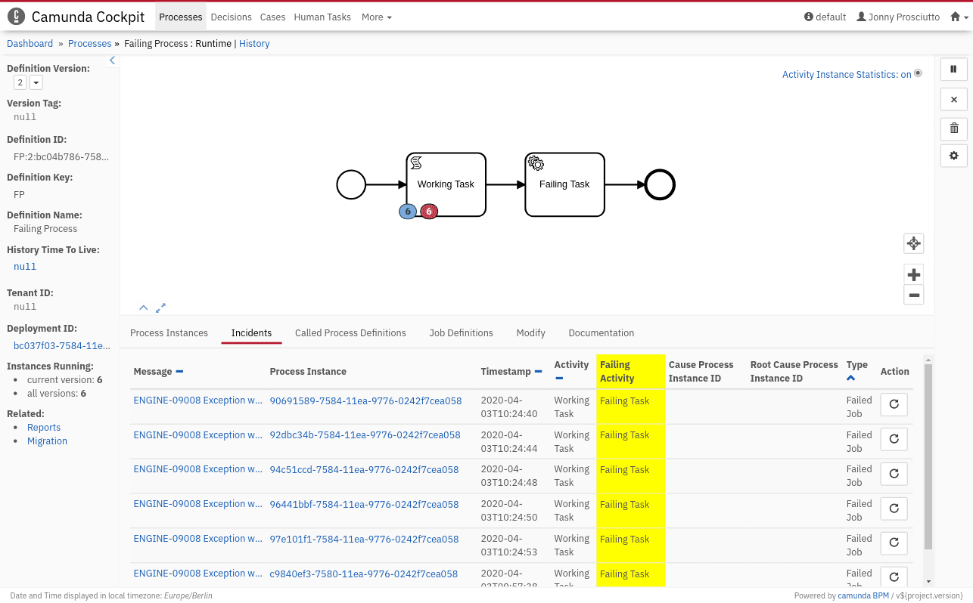Open the gear settings button on right
The height and width of the screenshot is (603, 973).
[953, 156]
